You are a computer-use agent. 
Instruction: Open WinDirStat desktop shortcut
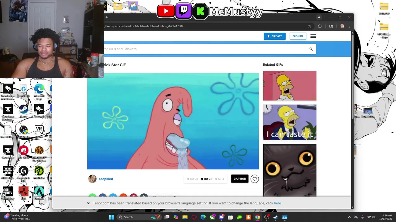pyautogui.click(x=39, y=173)
